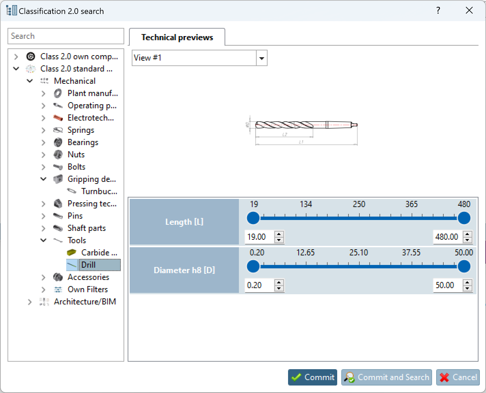The height and width of the screenshot is (393, 486).
Task: Select the Nuts category icon
Action: tap(58, 155)
